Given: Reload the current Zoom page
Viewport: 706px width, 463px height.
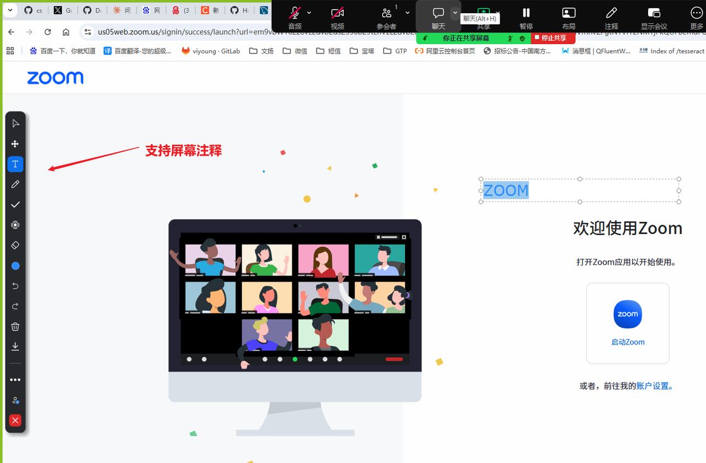Looking at the screenshot, I should [x=47, y=32].
